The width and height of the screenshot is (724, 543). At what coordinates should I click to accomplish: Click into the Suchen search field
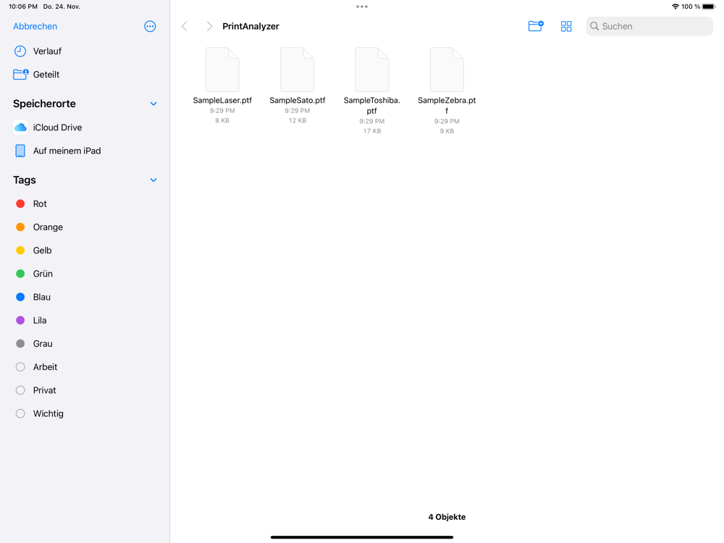coord(649,26)
